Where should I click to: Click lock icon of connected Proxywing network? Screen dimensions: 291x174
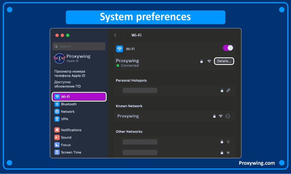201,61
